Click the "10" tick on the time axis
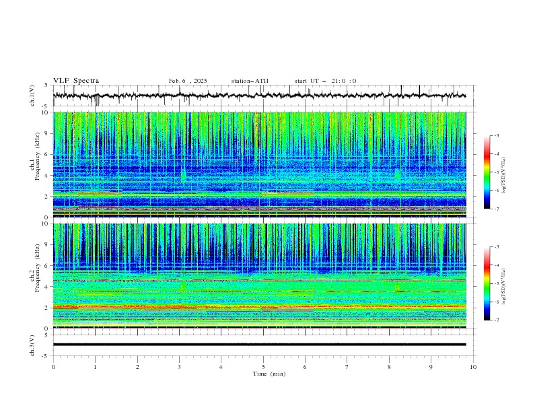Viewport: 533px width, 412px height. (473, 367)
